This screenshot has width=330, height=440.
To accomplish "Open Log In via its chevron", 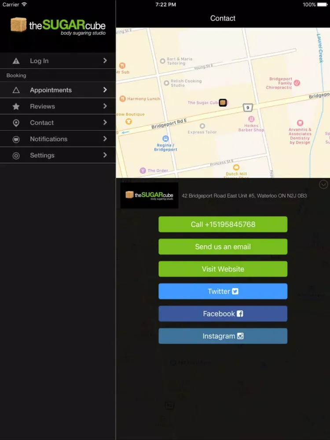I will (x=105, y=61).
